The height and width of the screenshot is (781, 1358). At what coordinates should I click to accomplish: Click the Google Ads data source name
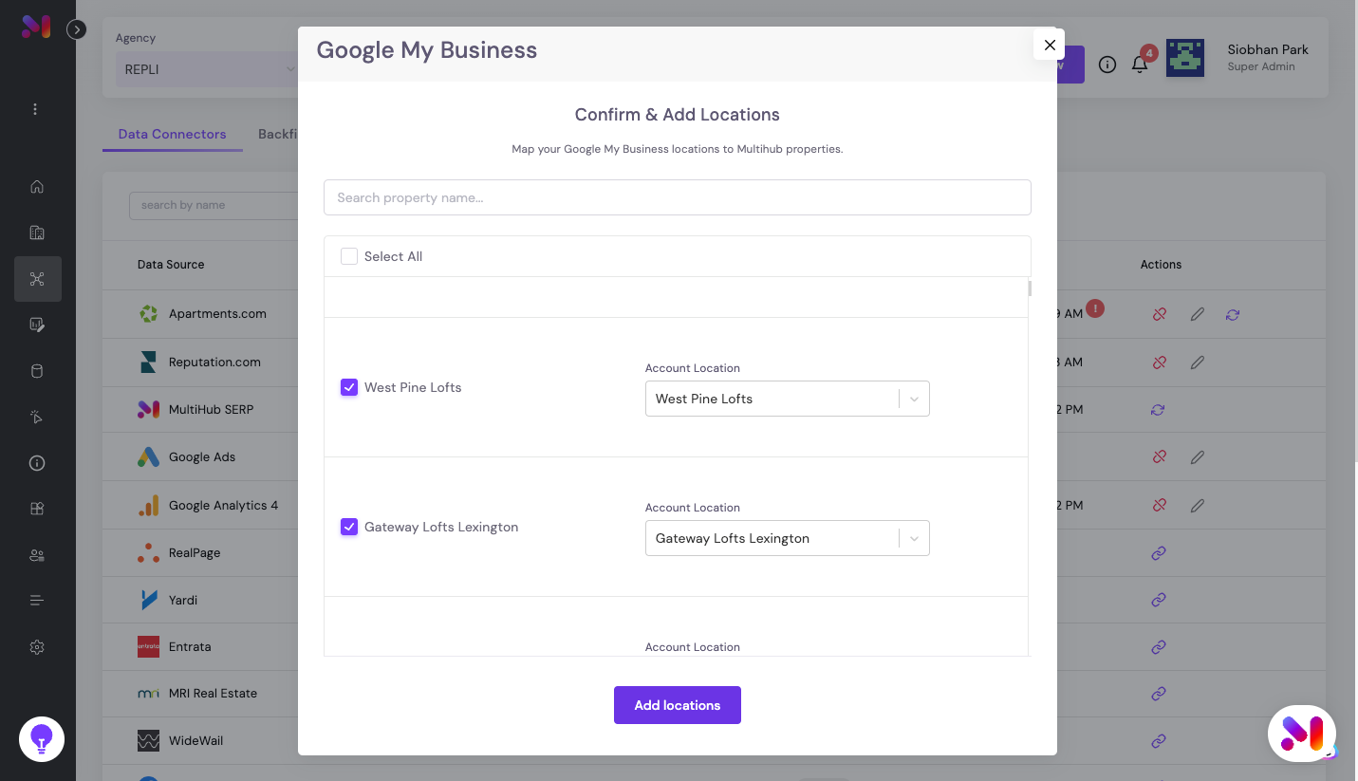pyautogui.click(x=202, y=457)
